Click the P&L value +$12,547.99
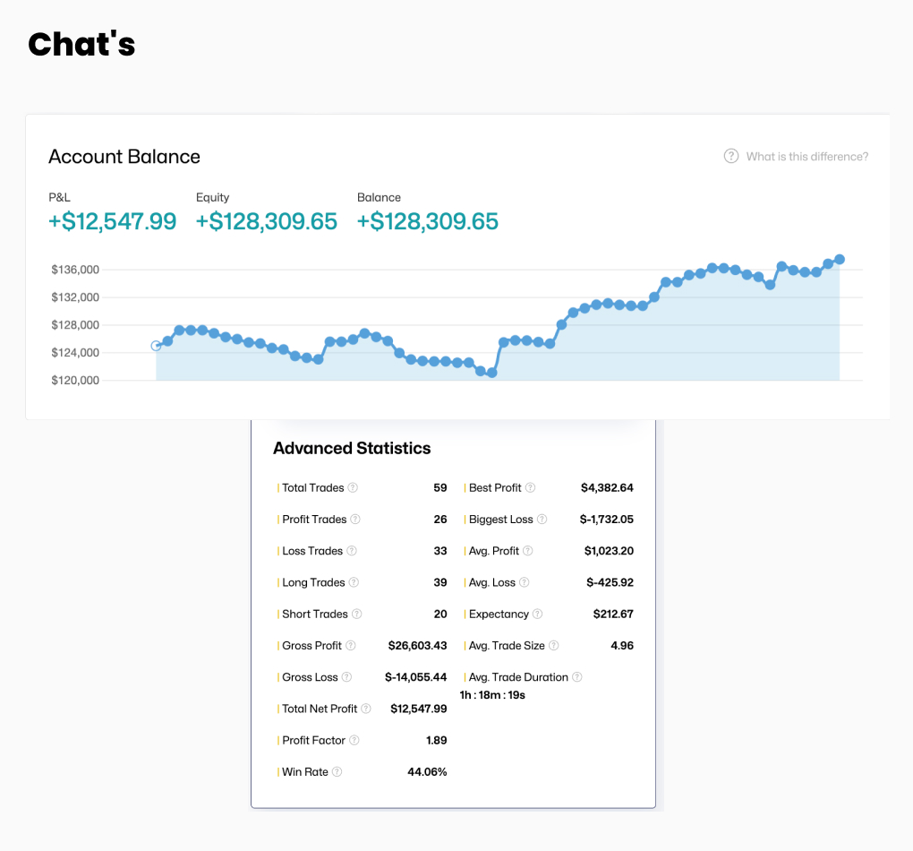The image size is (913, 851). (x=113, y=221)
